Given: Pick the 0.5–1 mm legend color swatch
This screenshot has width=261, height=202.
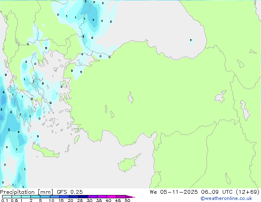Looking at the screenshot, I should click(x=16, y=197).
